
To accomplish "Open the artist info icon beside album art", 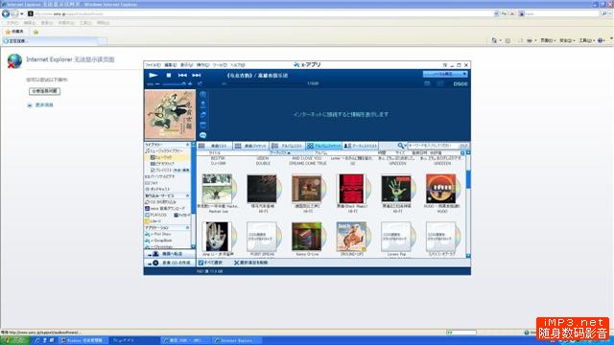I will click(x=202, y=104).
